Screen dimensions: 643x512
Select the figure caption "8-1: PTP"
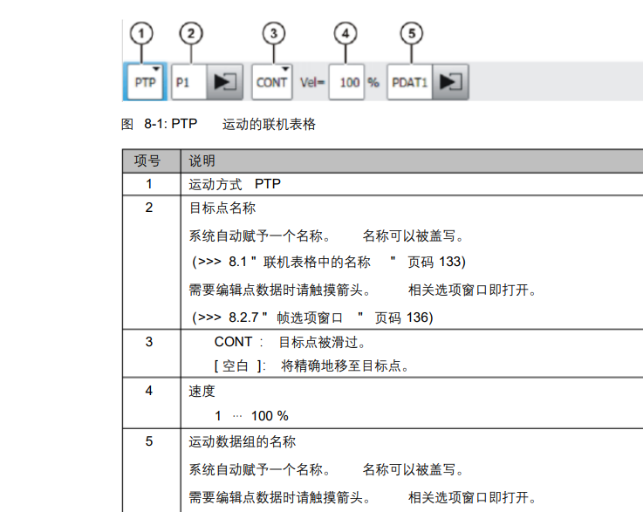tap(171, 123)
